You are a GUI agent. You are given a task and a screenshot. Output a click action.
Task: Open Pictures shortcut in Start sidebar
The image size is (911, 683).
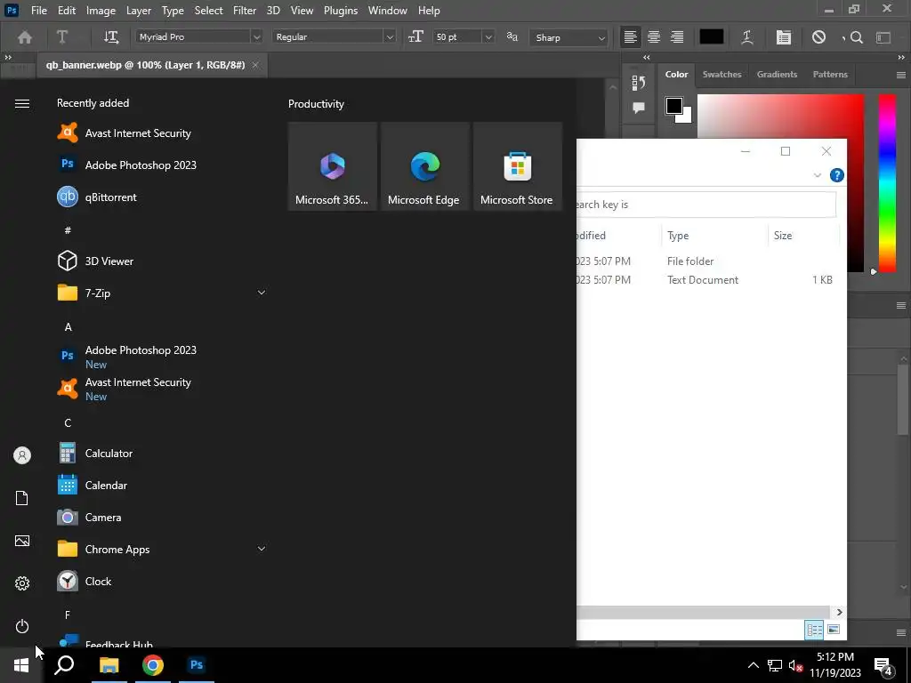[22, 541]
